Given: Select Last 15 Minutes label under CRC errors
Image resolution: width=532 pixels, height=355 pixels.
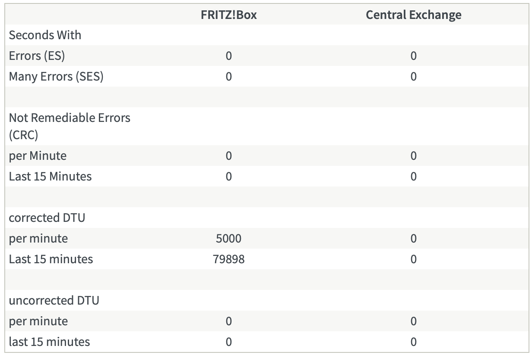Looking at the screenshot, I should point(50,177).
